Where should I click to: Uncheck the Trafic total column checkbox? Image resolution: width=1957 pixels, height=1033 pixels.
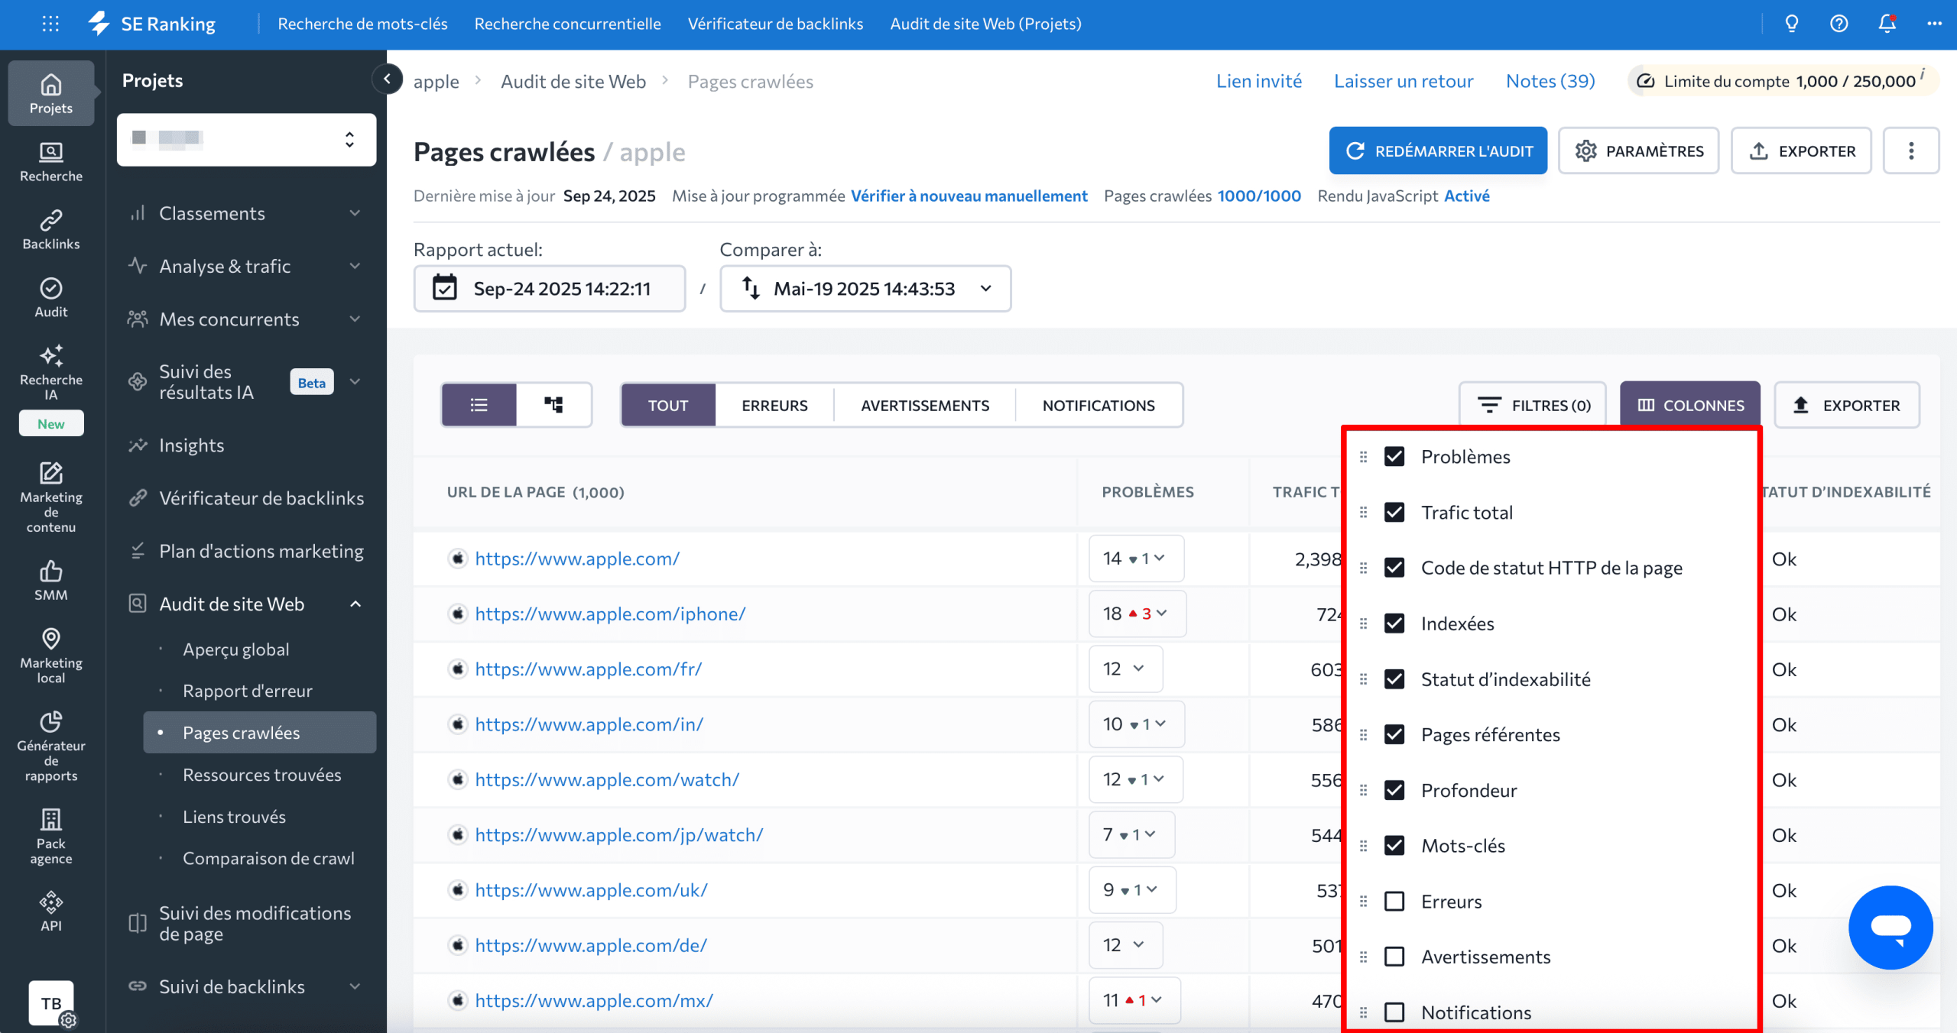tap(1394, 512)
